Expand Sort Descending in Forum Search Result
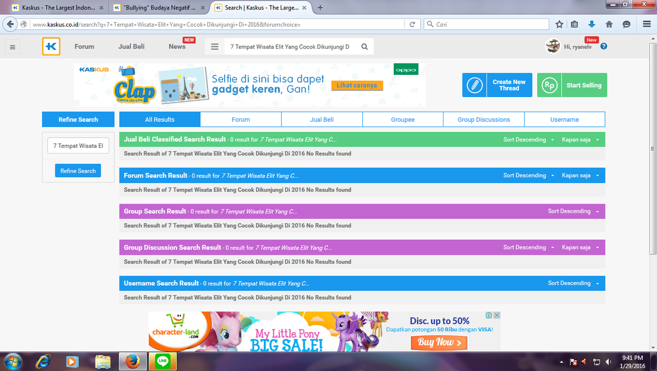 (x=529, y=175)
